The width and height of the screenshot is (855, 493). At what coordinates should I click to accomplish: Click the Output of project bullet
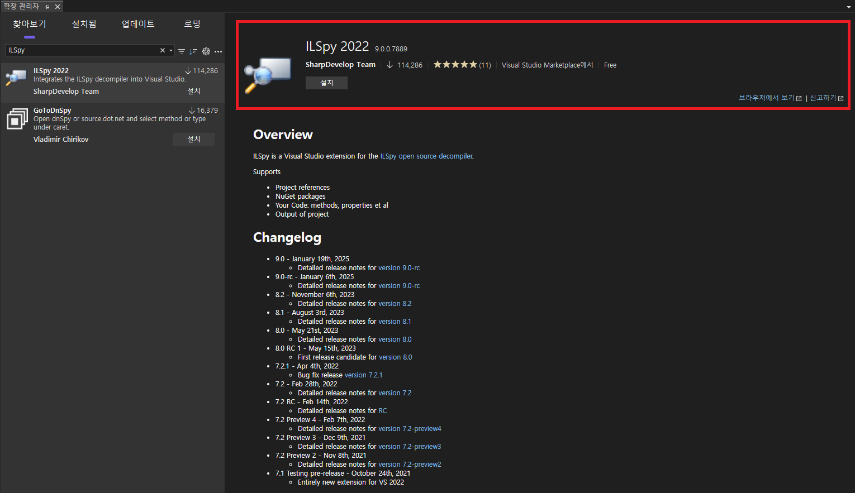click(x=302, y=214)
